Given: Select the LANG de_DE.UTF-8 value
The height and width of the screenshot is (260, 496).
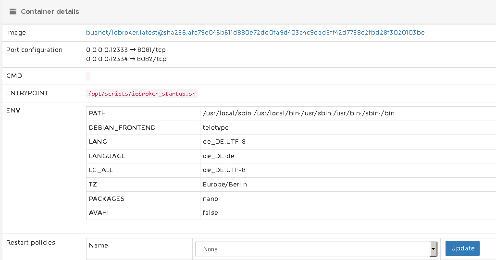Looking at the screenshot, I should pyautogui.click(x=224, y=142).
